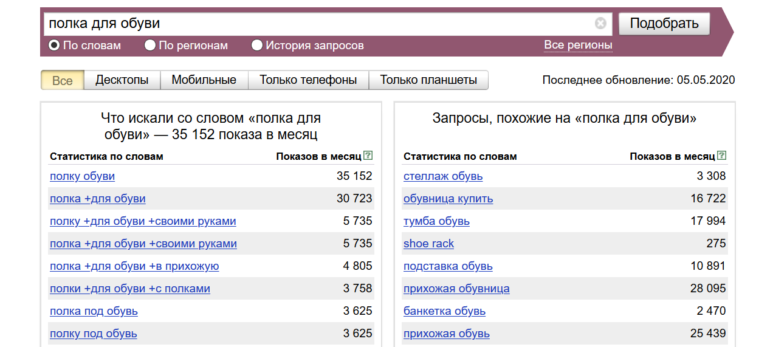Select the "По словам" radio button
Viewport: 773px width, 347px height.
point(54,46)
